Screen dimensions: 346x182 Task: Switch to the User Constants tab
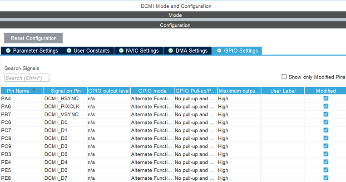click(88, 51)
